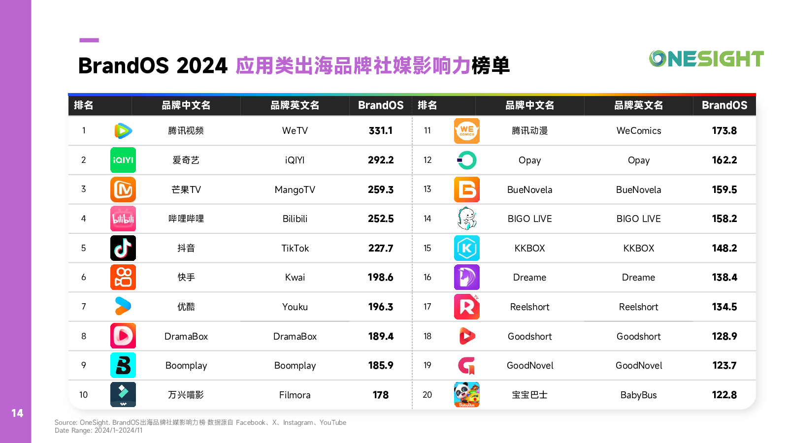
Task: Click the Opay ring logo icon
Action: click(467, 160)
